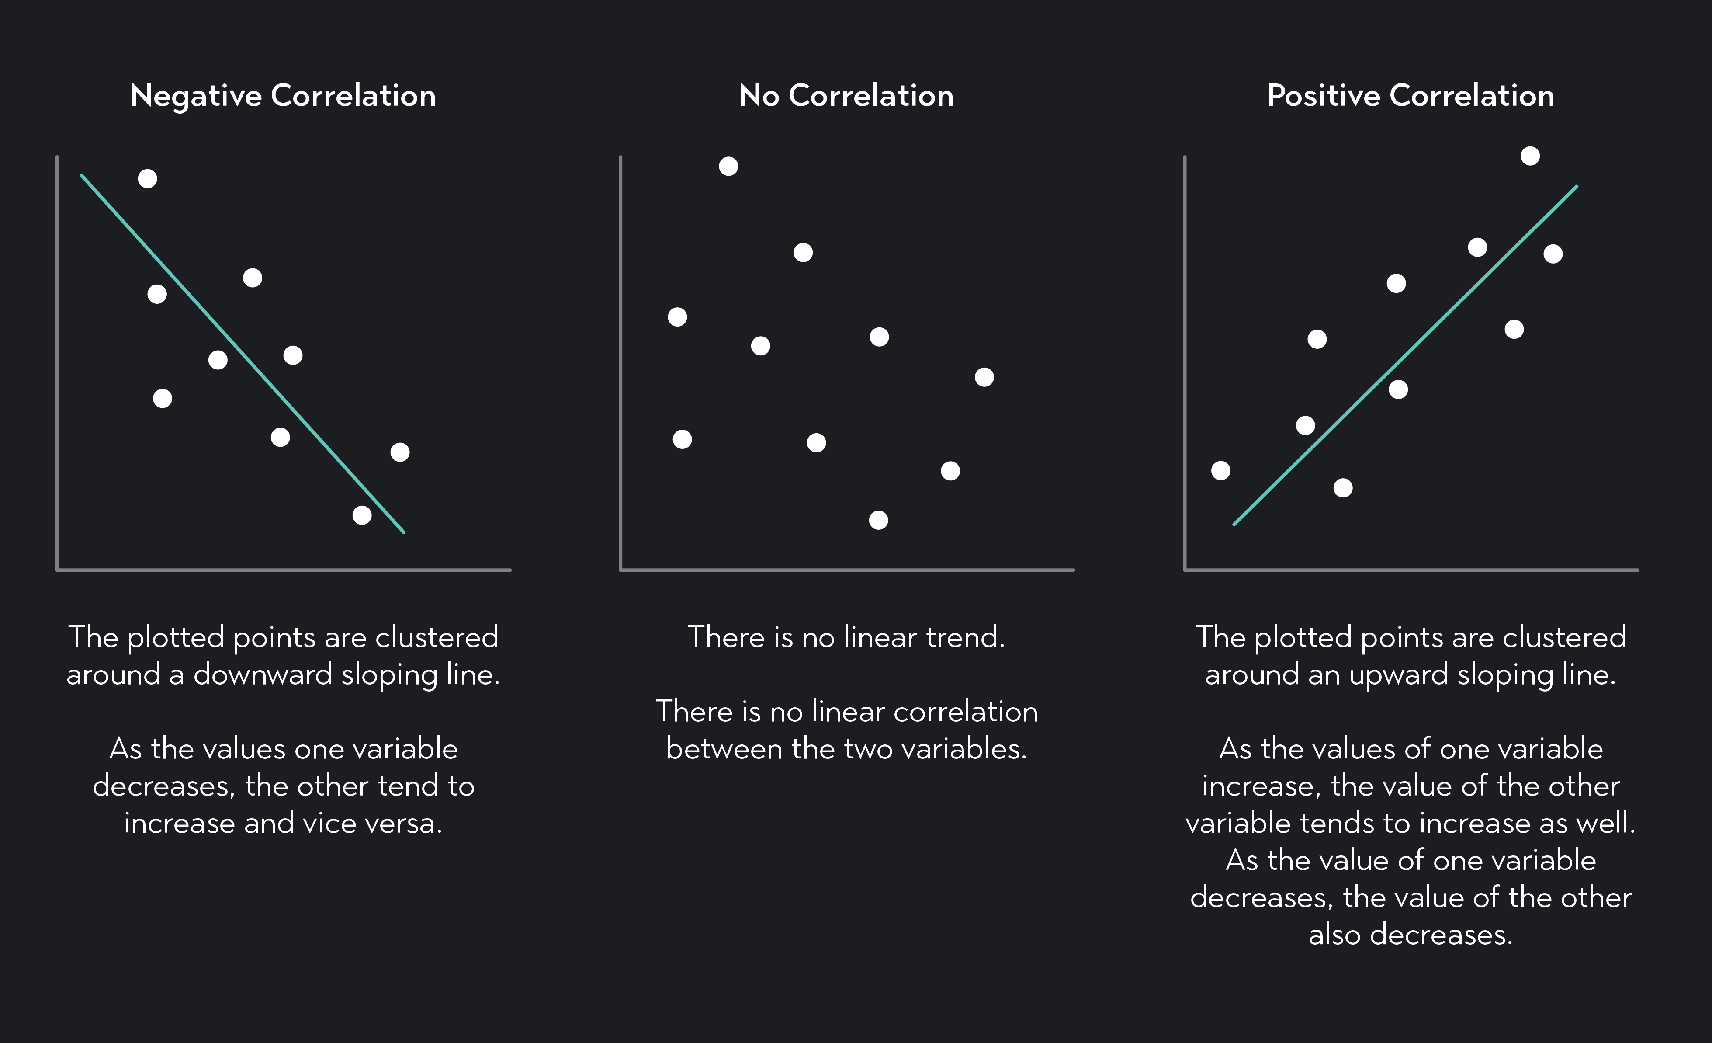Click the "increase and vice versa" text
Viewport: 1712px width, 1043px height.
tap(283, 823)
